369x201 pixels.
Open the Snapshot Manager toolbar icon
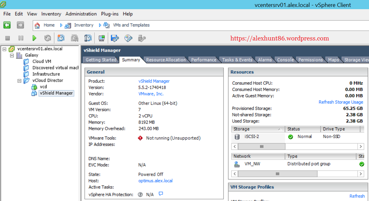coord(88,38)
